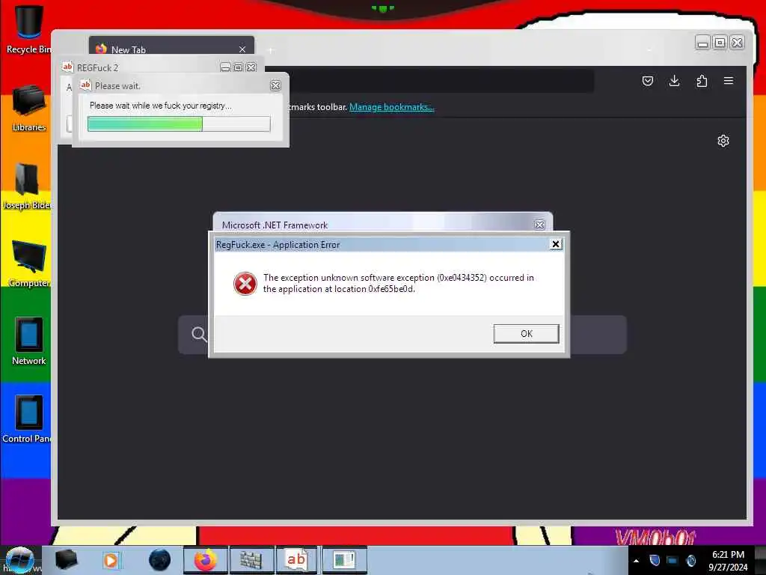
Task: Minimize the Firefox window
Action: [x=702, y=43]
